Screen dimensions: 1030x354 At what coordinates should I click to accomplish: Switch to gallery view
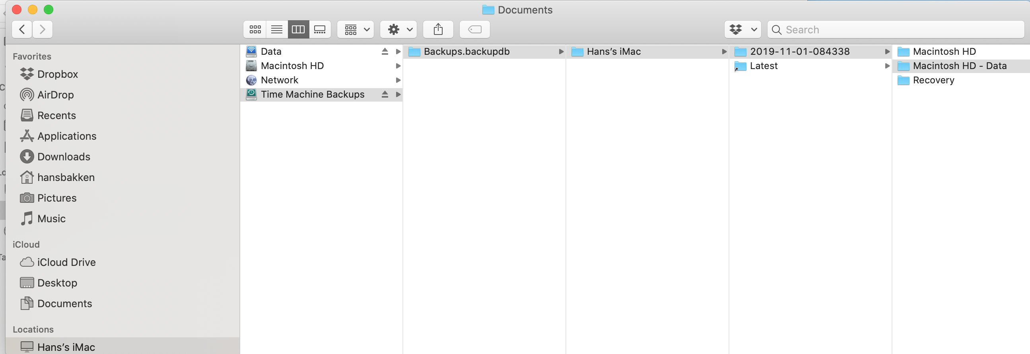(x=320, y=29)
